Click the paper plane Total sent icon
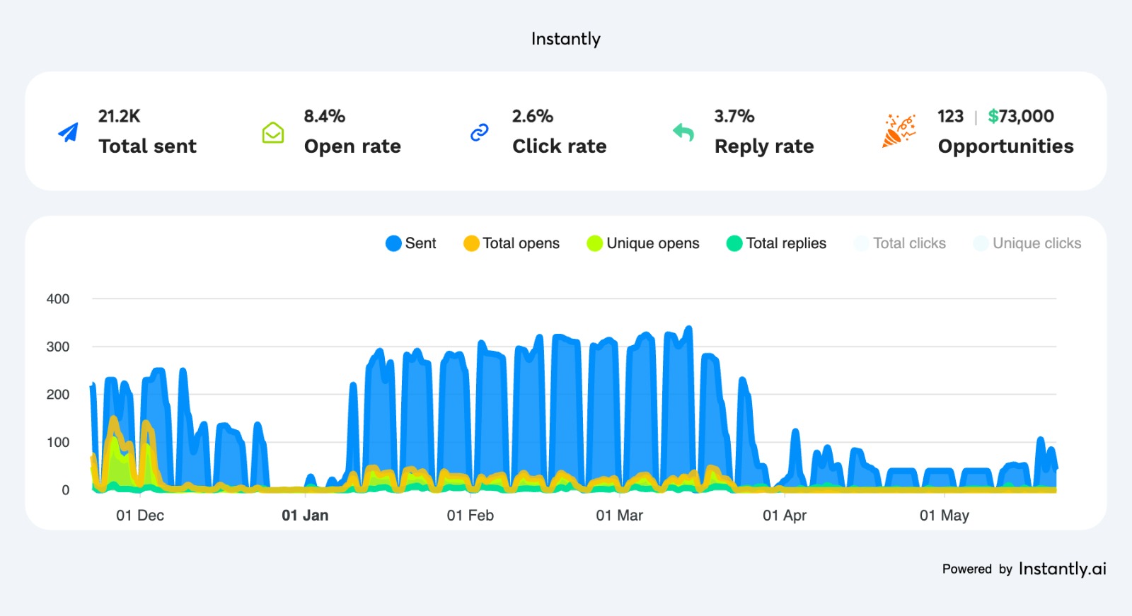 coord(69,132)
